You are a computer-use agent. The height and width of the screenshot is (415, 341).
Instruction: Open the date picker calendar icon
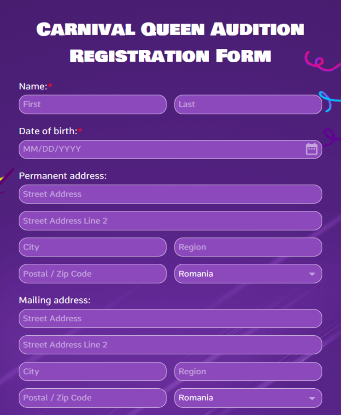[x=312, y=149]
